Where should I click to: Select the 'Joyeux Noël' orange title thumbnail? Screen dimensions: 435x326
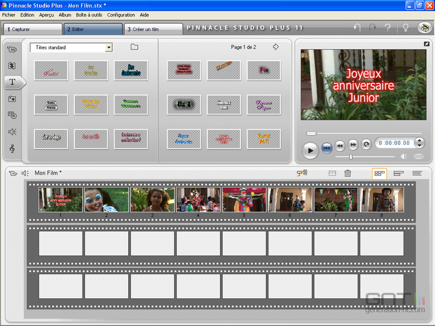click(263, 139)
